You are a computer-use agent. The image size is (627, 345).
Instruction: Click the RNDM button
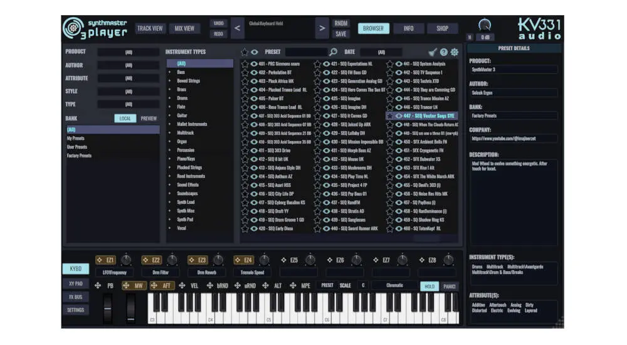[341, 23]
